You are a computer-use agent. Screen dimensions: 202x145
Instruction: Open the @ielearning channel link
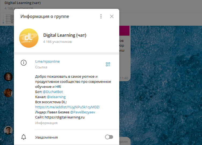pos(56,97)
